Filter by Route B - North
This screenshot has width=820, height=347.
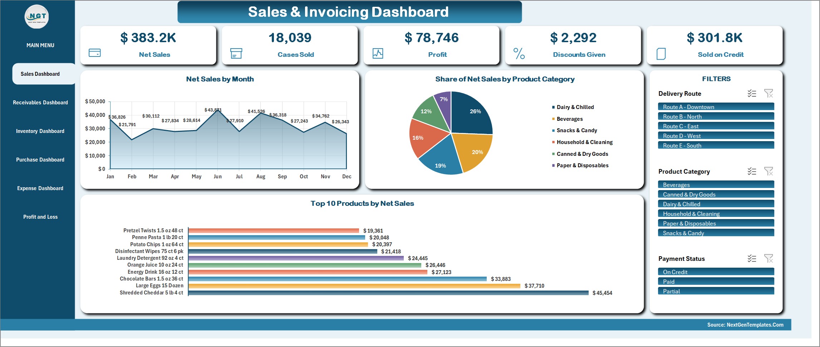point(716,116)
